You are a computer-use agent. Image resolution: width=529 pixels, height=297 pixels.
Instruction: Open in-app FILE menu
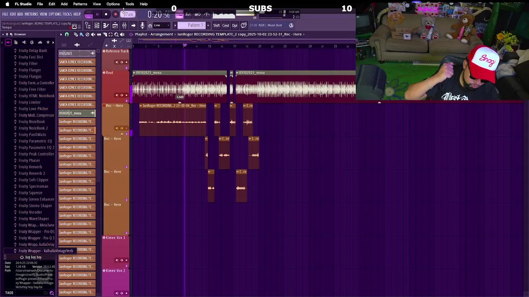(5, 14)
